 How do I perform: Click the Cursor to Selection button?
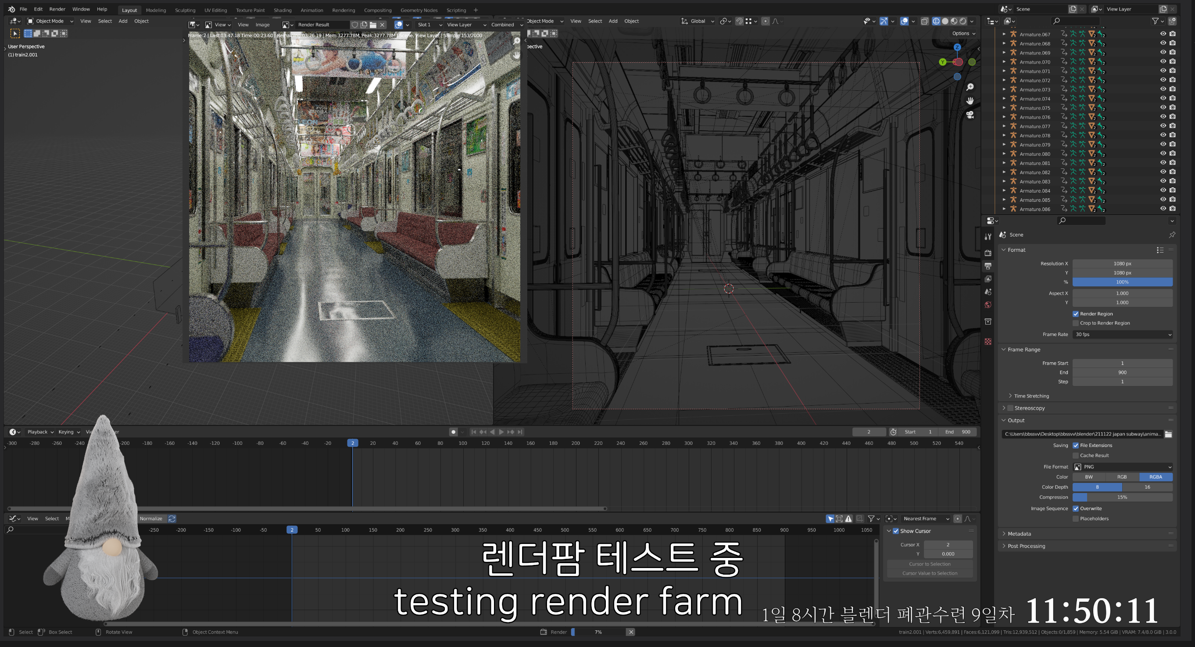point(929,564)
